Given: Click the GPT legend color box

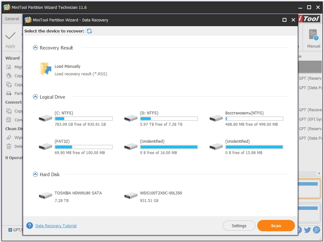Looking at the screenshot, I should [10, 230].
